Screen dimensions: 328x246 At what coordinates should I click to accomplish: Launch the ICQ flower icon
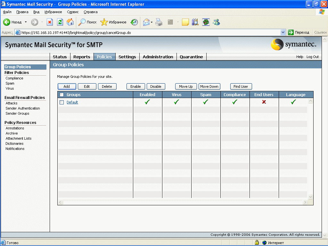click(x=206, y=22)
